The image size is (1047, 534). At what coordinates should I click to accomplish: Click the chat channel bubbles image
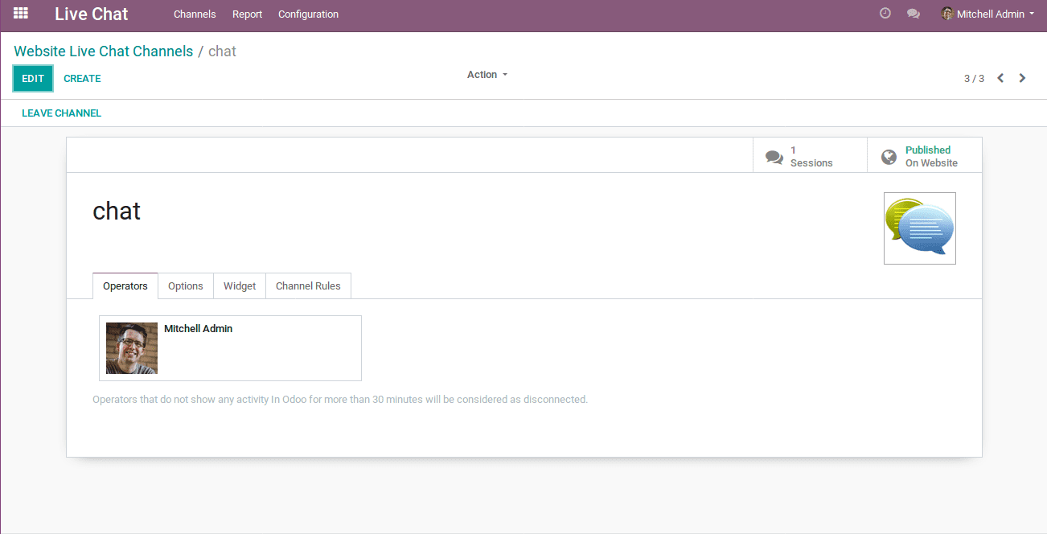920,228
